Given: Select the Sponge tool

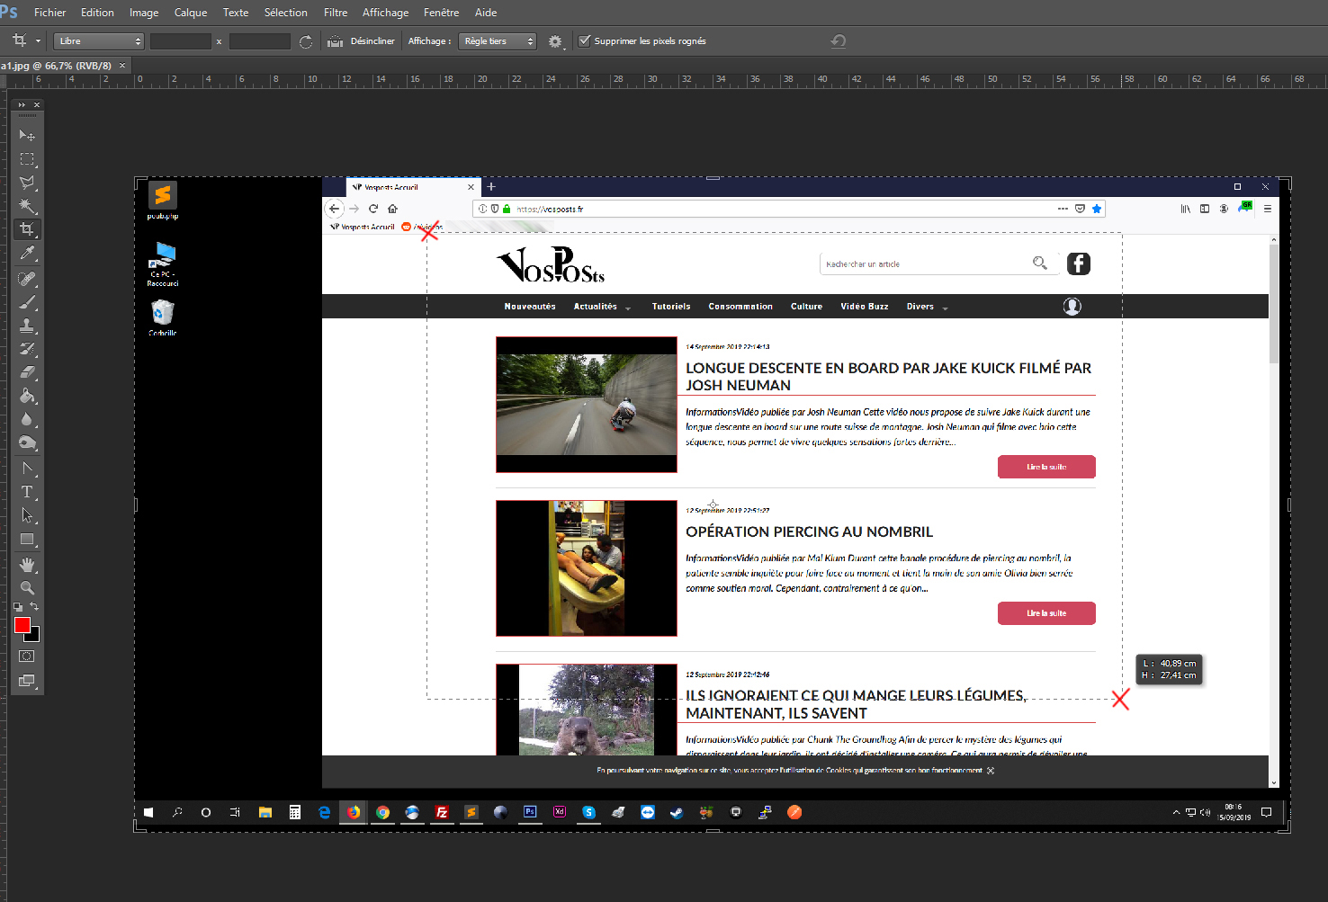Looking at the screenshot, I should click(27, 442).
